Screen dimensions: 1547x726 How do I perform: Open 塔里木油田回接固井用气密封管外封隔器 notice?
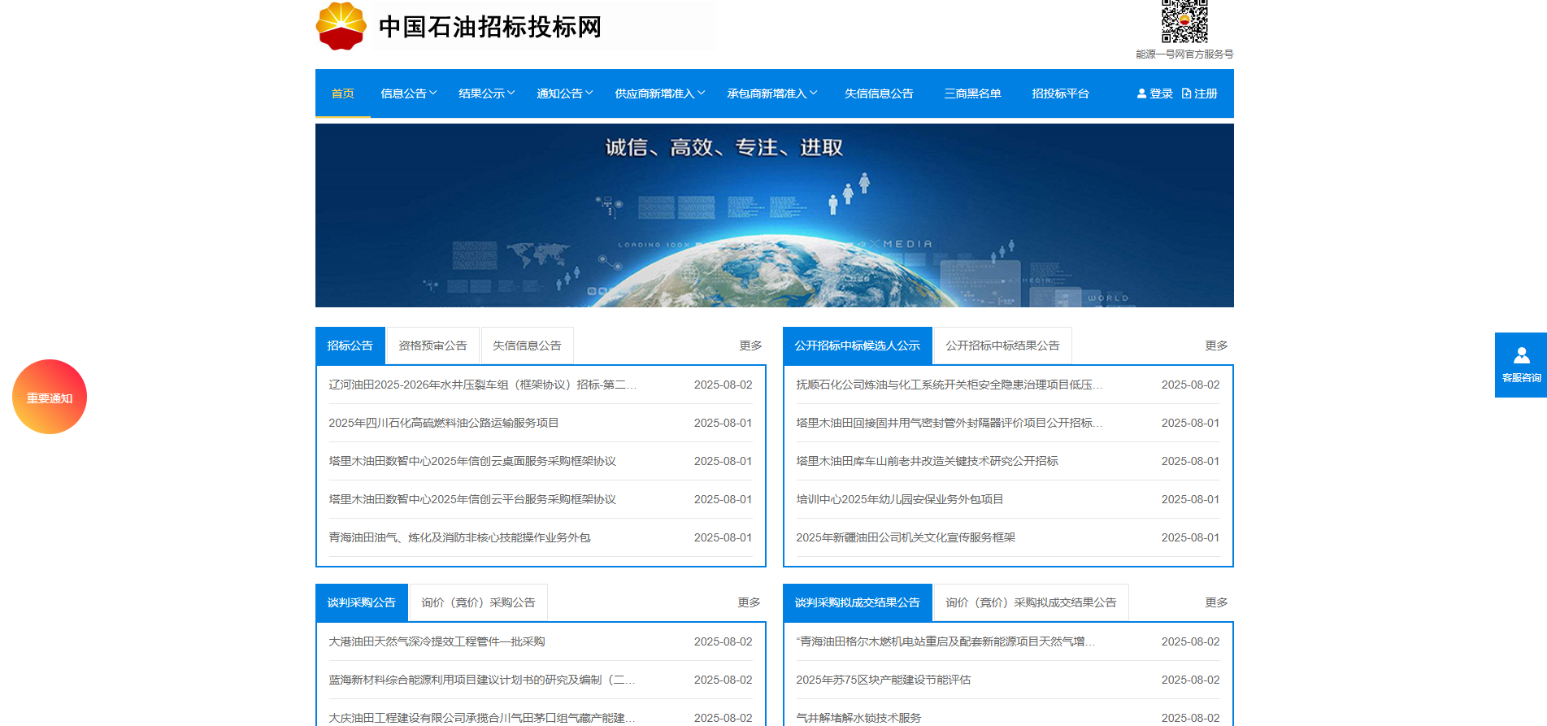[x=949, y=423]
